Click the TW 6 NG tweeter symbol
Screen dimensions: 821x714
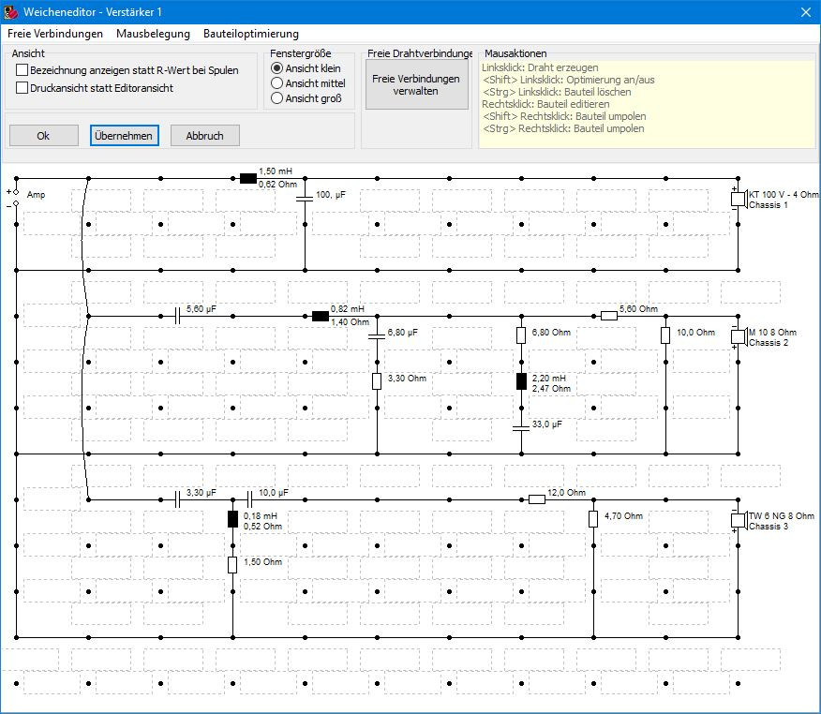(x=738, y=520)
